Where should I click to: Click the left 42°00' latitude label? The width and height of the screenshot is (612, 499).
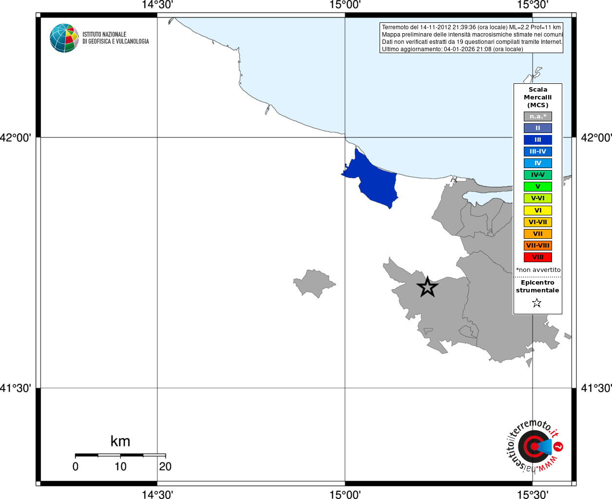(16, 138)
